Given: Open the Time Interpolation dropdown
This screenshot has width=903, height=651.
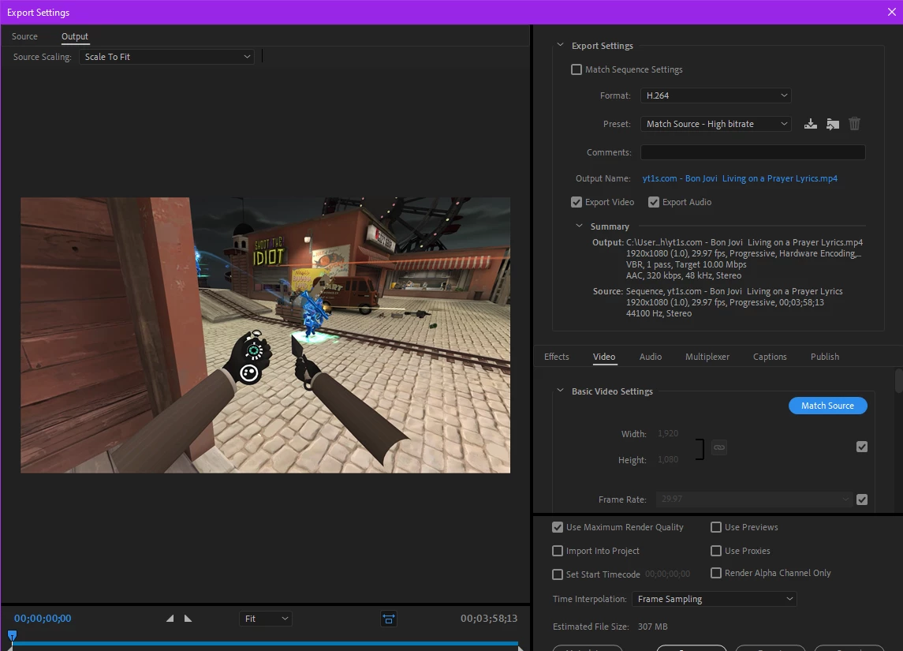Looking at the screenshot, I should pos(714,599).
